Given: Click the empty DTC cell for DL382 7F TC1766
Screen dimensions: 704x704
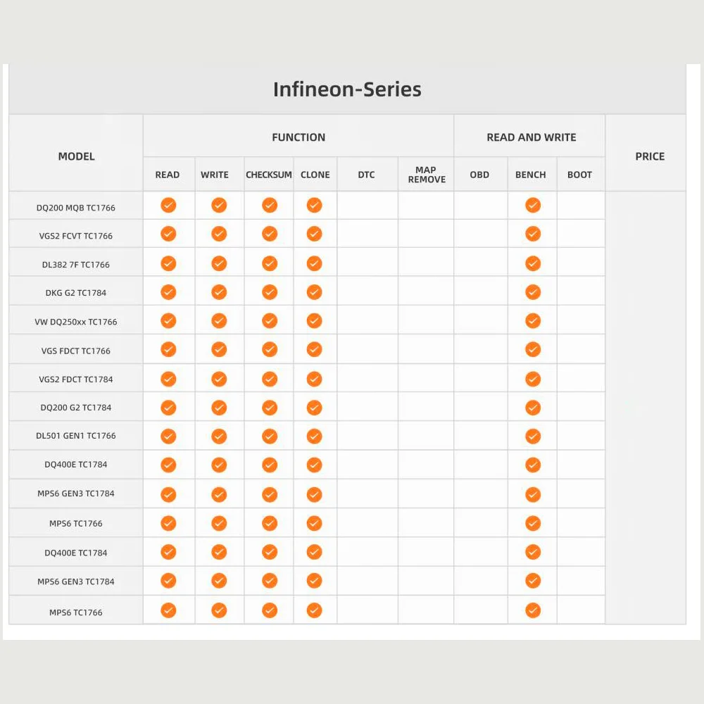Looking at the screenshot, I should [367, 262].
